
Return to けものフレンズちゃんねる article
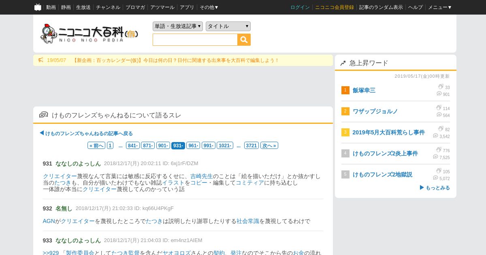click(x=89, y=133)
